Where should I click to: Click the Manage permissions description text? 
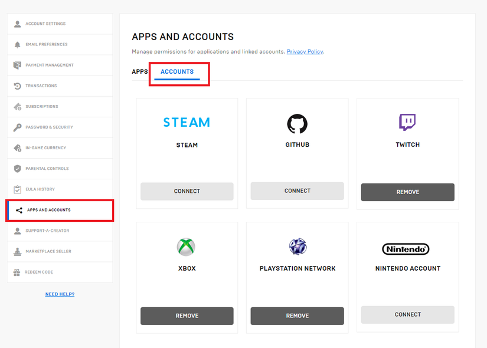208,51
